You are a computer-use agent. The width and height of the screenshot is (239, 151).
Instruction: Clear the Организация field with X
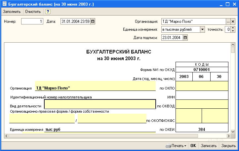[233, 21]
